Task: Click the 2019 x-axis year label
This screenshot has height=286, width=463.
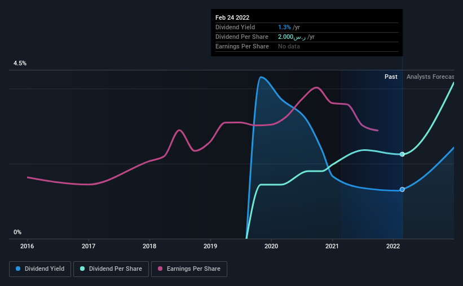Action: (x=210, y=246)
